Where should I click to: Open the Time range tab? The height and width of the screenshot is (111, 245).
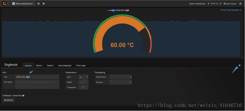pyautogui.click(x=81, y=66)
